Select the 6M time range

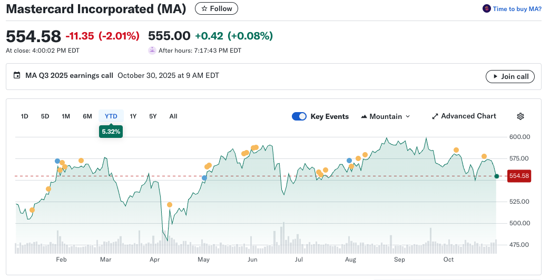coord(87,116)
